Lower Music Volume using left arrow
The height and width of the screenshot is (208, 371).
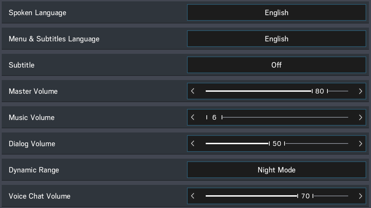coord(193,118)
